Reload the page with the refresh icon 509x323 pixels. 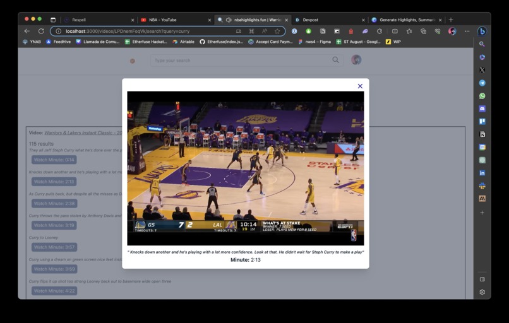pos(41,31)
